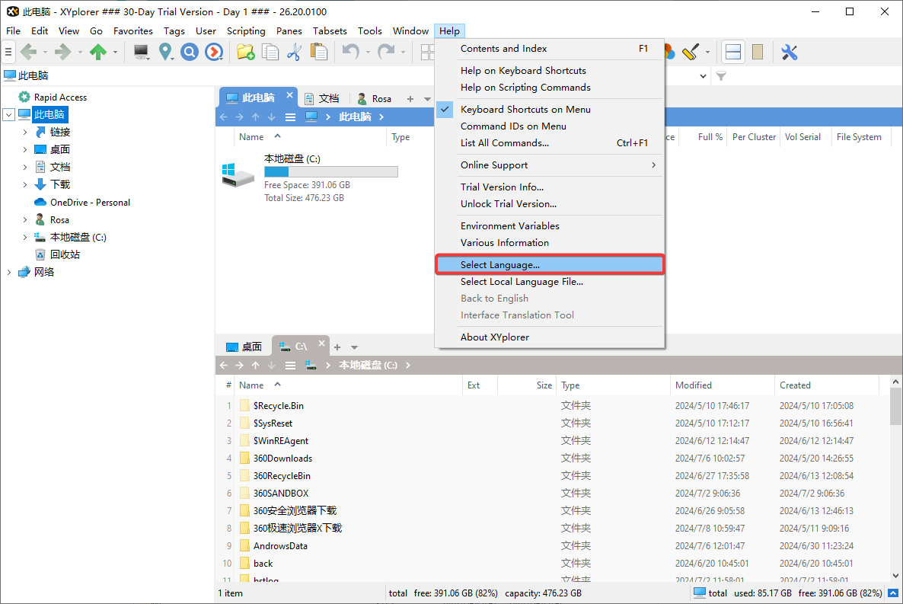Image resolution: width=903 pixels, height=604 pixels.
Task: Select the 360Downloads folder row
Action: point(282,459)
